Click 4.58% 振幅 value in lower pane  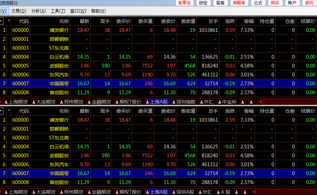pyautogui.click(x=247, y=156)
